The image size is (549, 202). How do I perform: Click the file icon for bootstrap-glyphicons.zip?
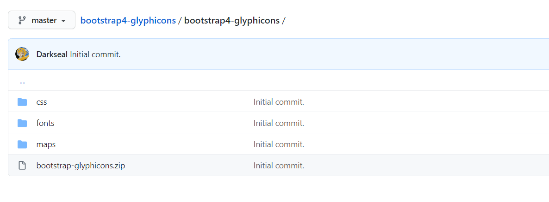[22, 166]
